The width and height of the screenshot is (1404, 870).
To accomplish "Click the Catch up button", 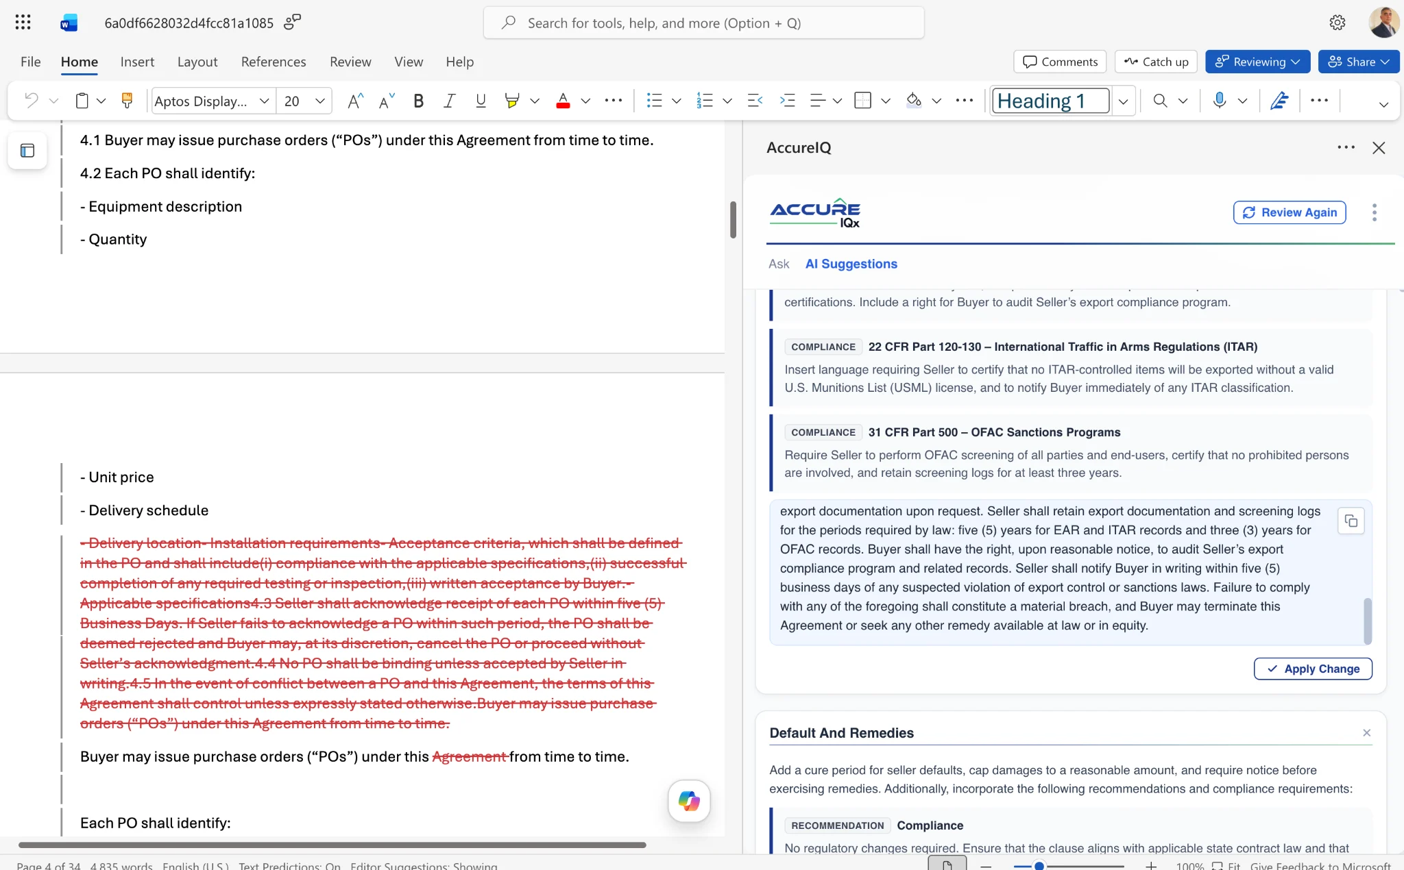I will [1157, 62].
